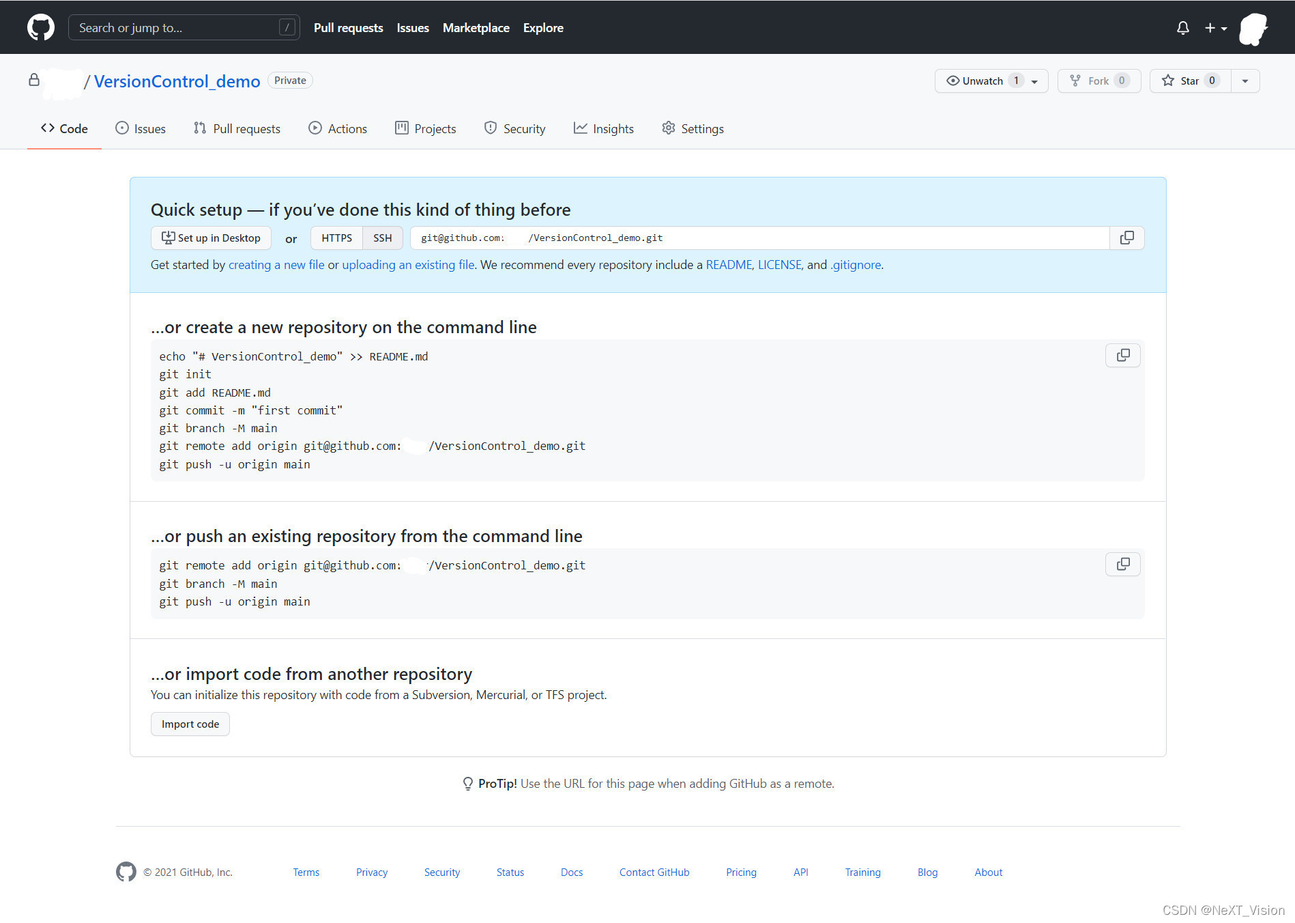Select the HTTPS clone protocol

(336, 238)
